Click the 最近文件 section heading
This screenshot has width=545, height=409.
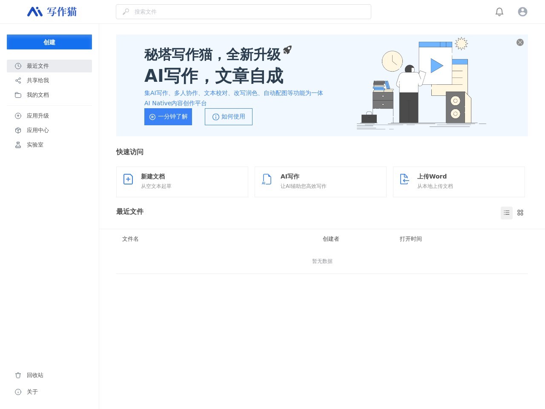130,212
